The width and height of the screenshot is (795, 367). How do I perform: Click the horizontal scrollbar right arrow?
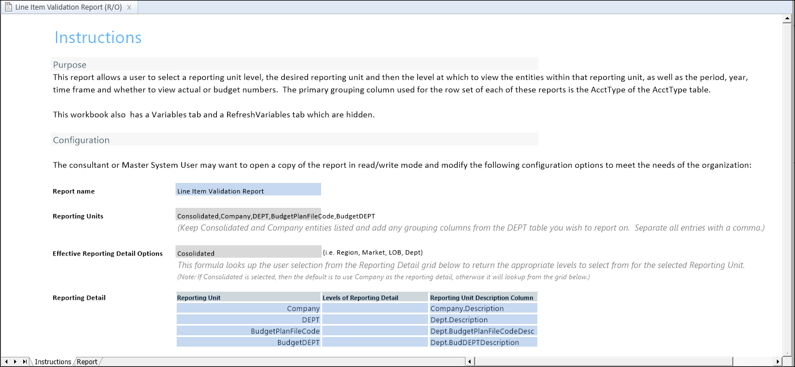pyautogui.click(x=778, y=361)
